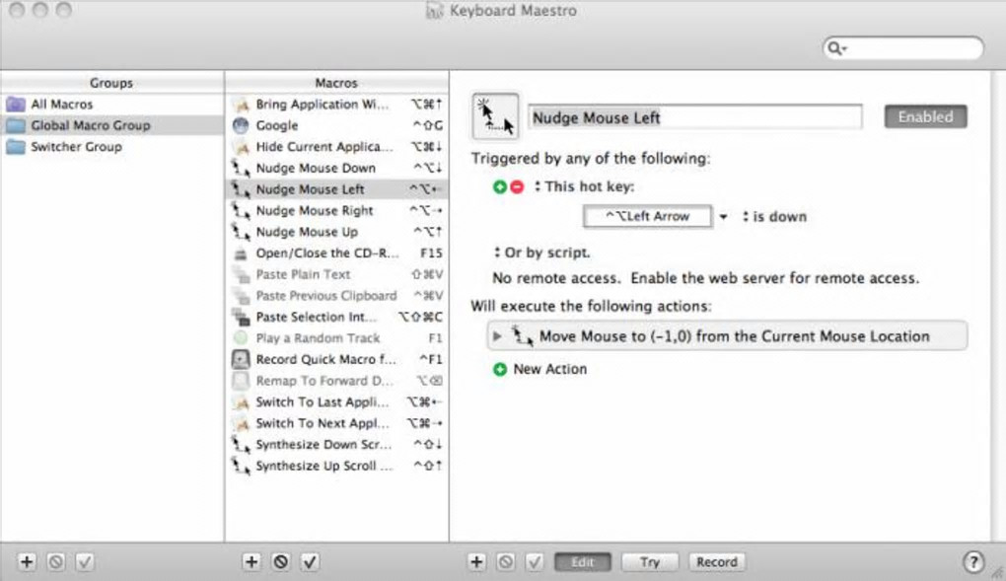
Task: Open the 'This hot key' trigger type popup
Action: [x=585, y=186]
